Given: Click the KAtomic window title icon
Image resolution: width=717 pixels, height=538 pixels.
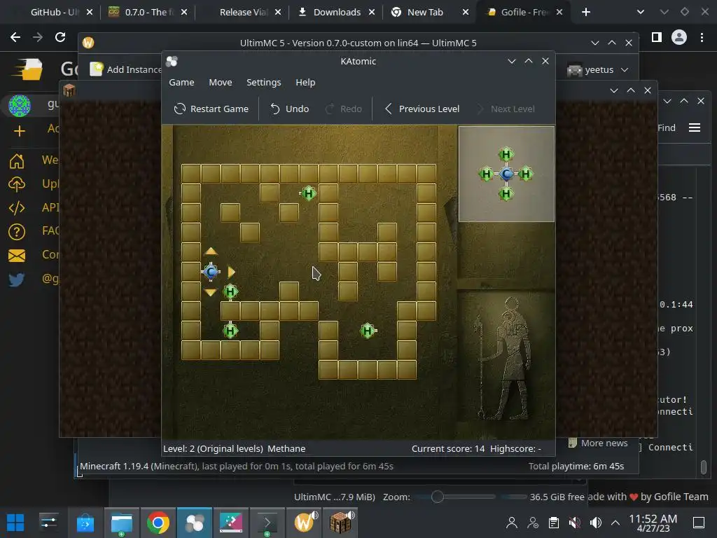Looking at the screenshot, I should pos(172,62).
